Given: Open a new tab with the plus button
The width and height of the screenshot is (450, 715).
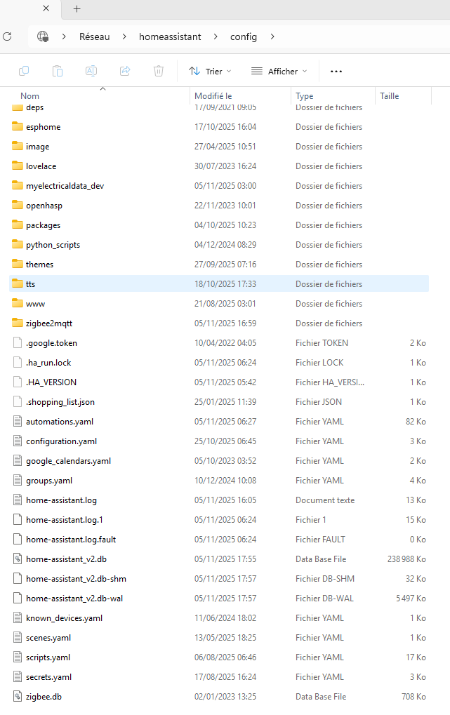Looking at the screenshot, I should [x=77, y=8].
